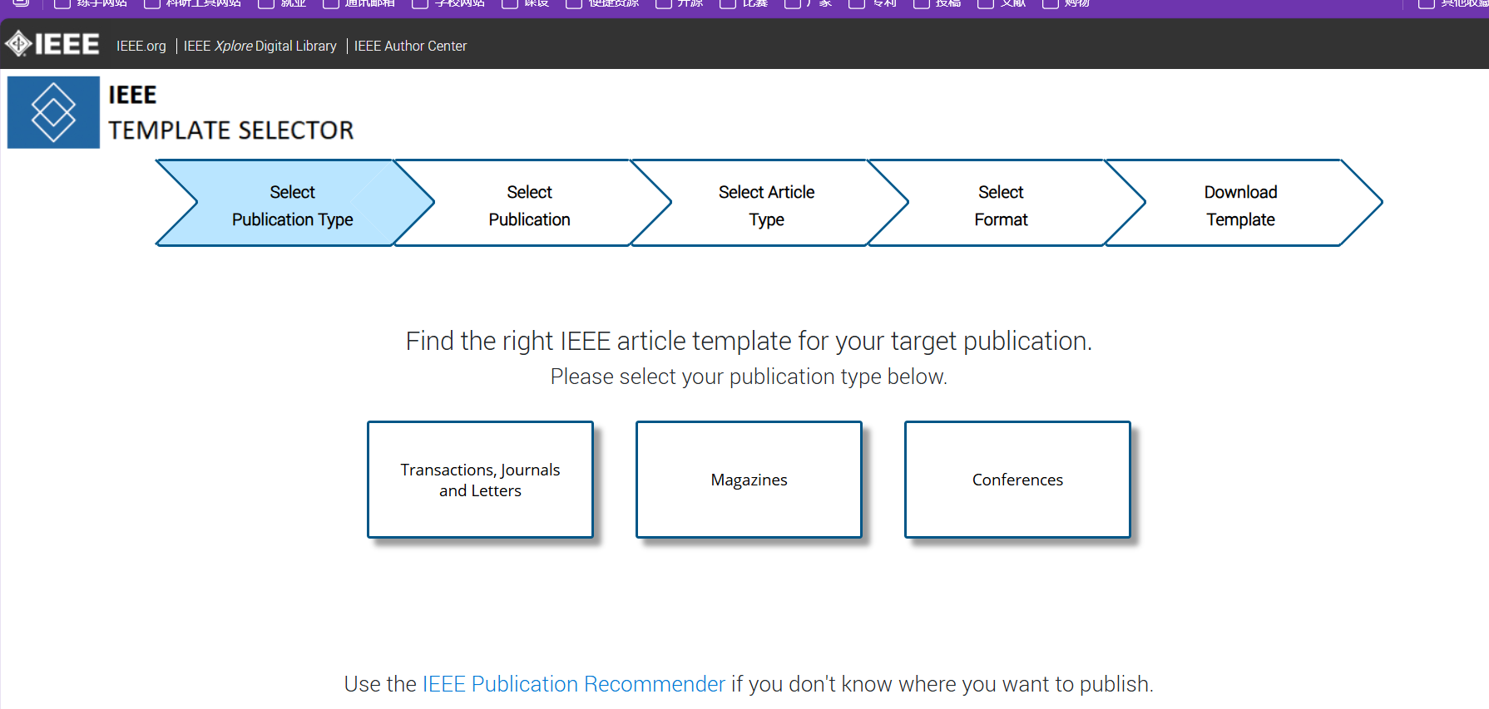Click 'Find the right IEEE article template' heading
This screenshot has width=1489, height=709.
tap(749, 341)
